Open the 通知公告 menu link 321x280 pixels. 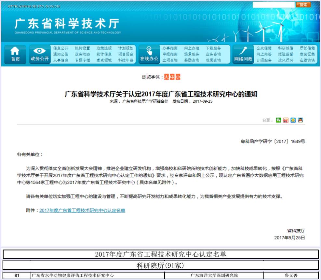pos(60,54)
